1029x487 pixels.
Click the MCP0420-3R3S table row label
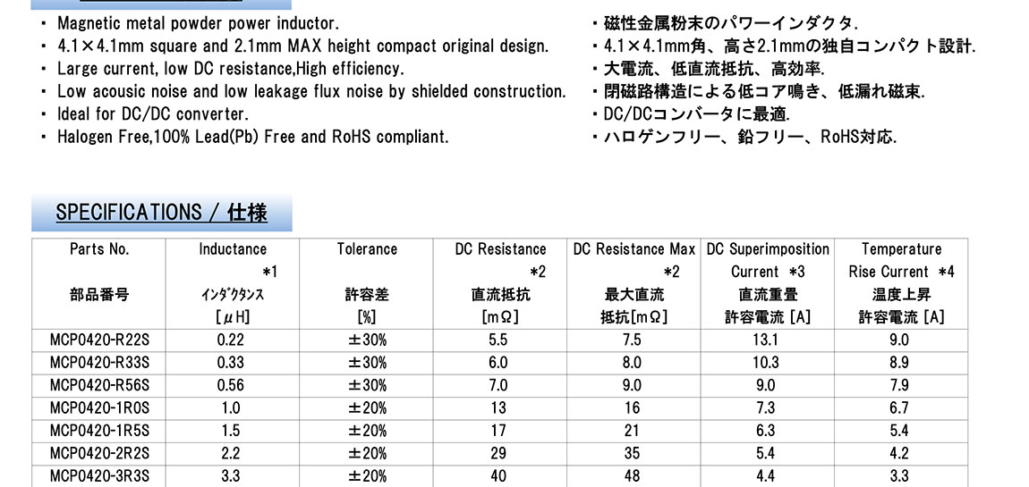click(99, 476)
